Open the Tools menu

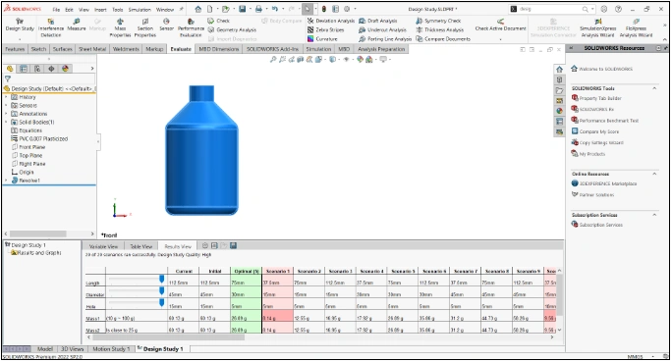point(118,10)
